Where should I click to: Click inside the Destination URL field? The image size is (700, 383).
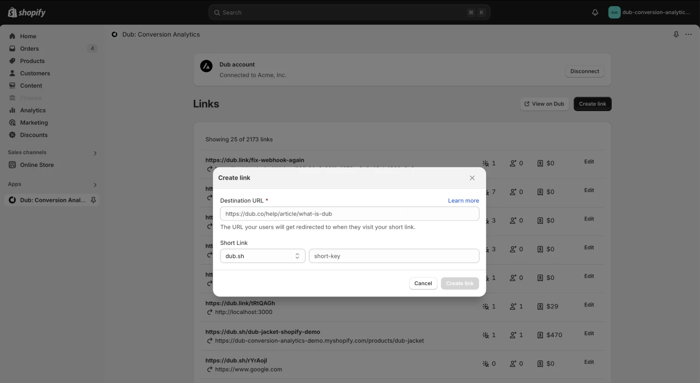tap(350, 213)
